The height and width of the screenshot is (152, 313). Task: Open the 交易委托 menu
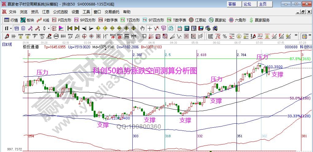coord(112,12)
